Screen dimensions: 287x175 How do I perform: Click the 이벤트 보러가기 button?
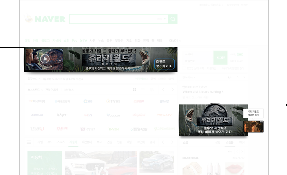click(164, 64)
